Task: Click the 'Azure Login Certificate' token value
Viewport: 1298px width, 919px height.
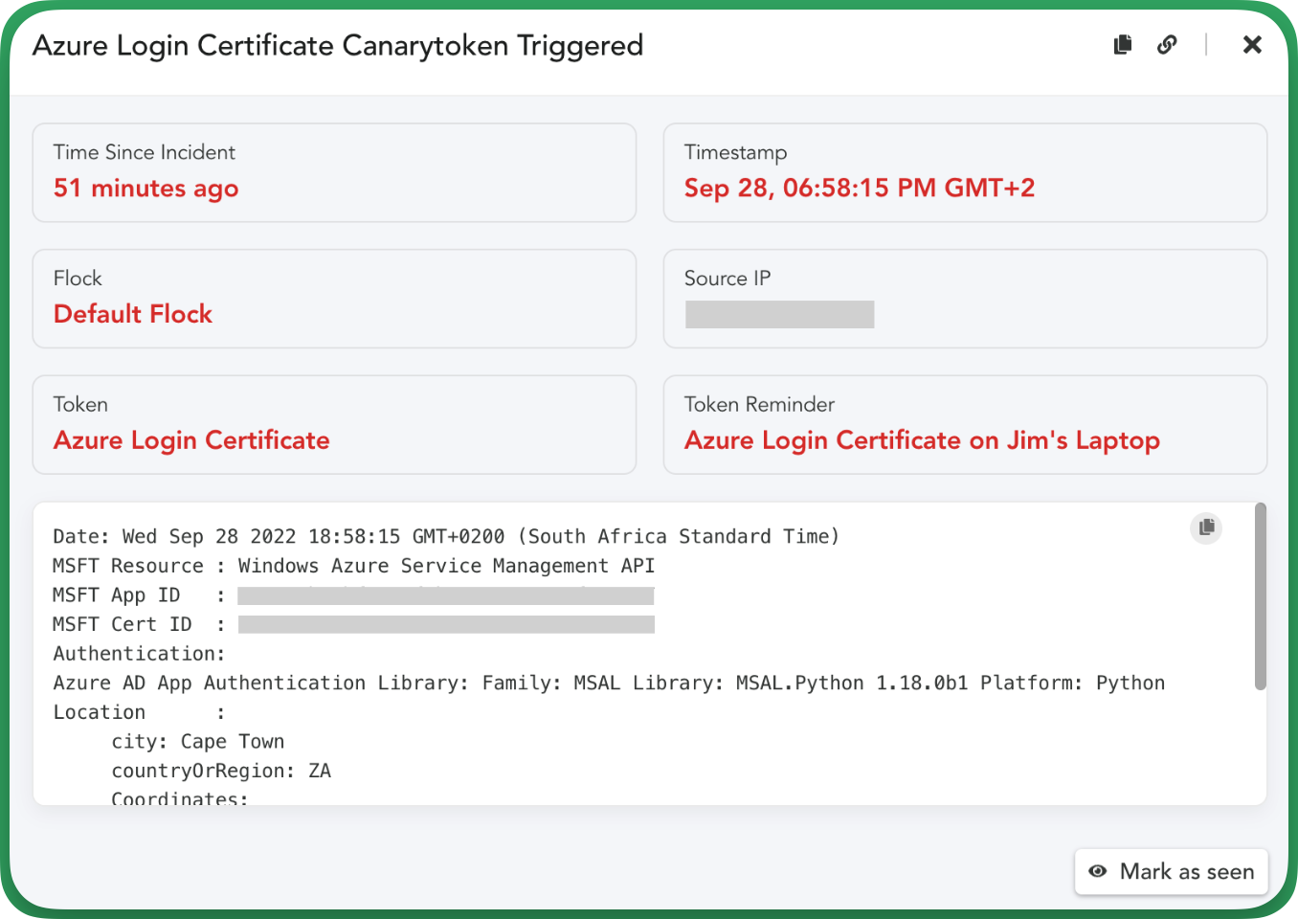Action: 191,440
